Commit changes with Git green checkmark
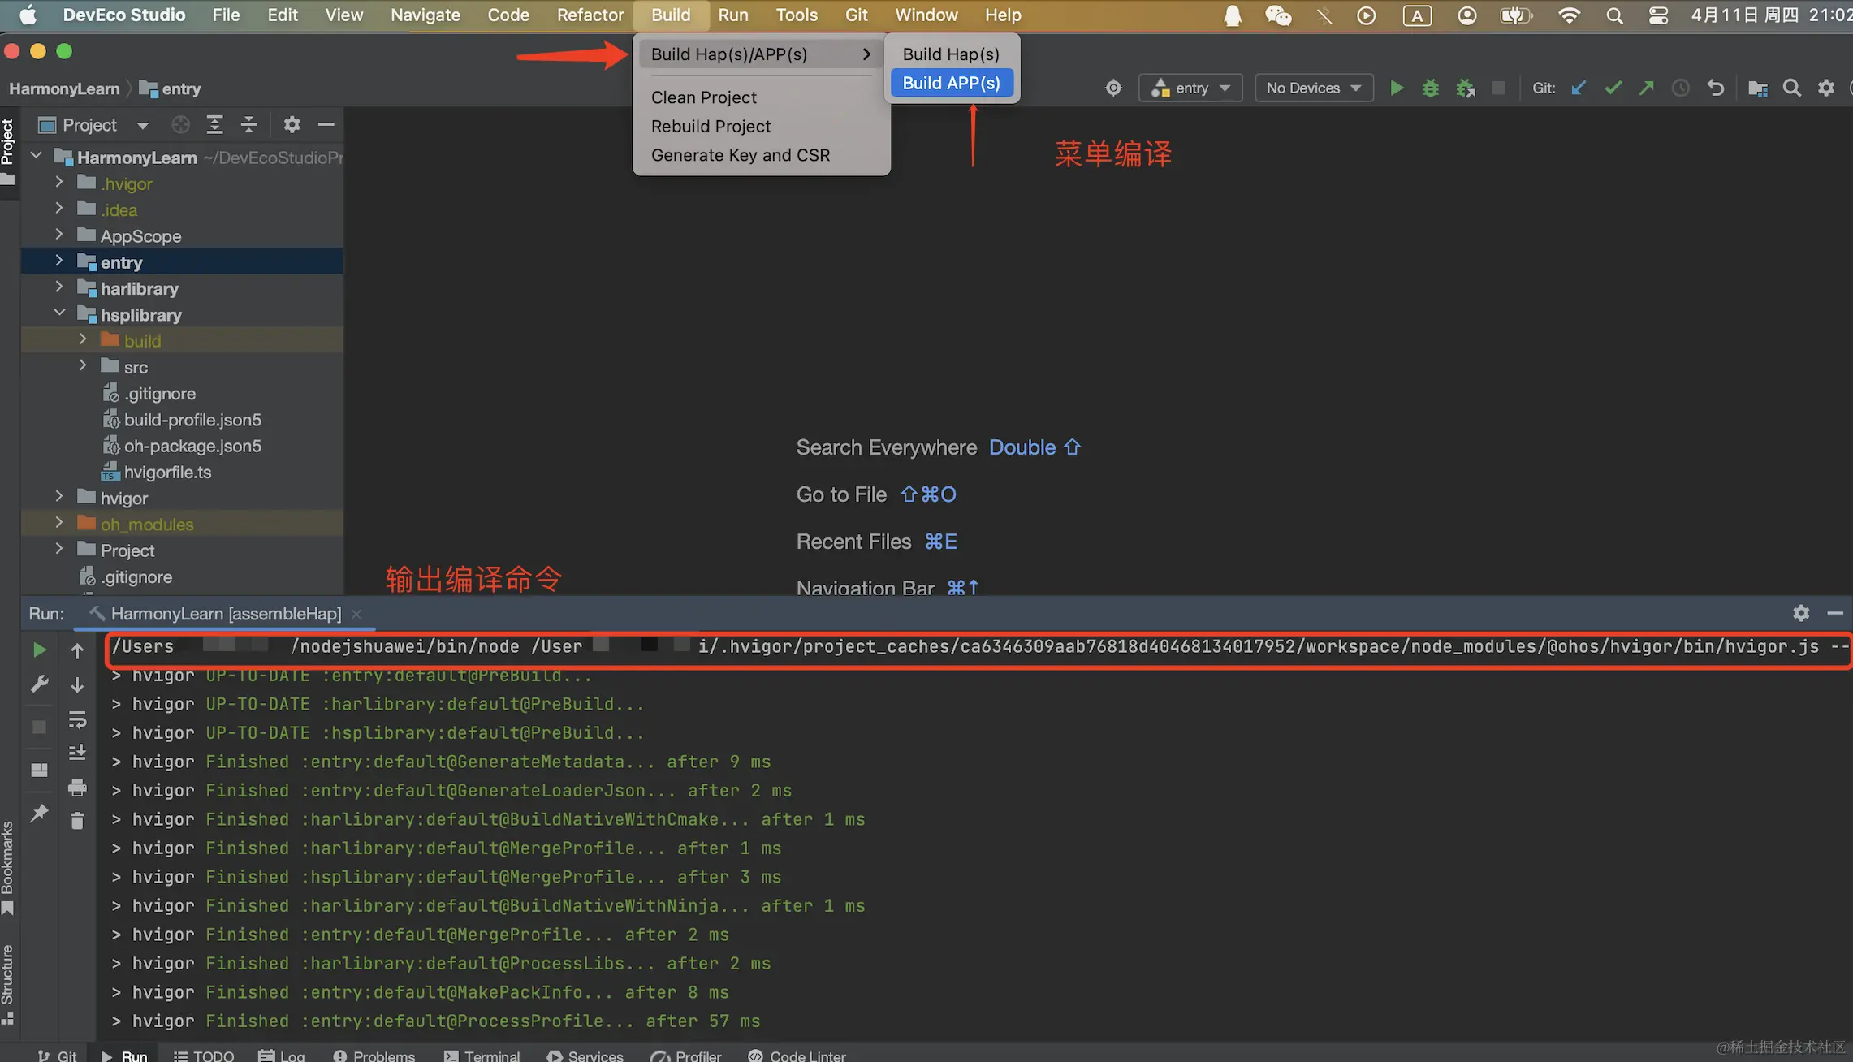Screen dimensions: 1853x1062 [x=1613, y=88]
